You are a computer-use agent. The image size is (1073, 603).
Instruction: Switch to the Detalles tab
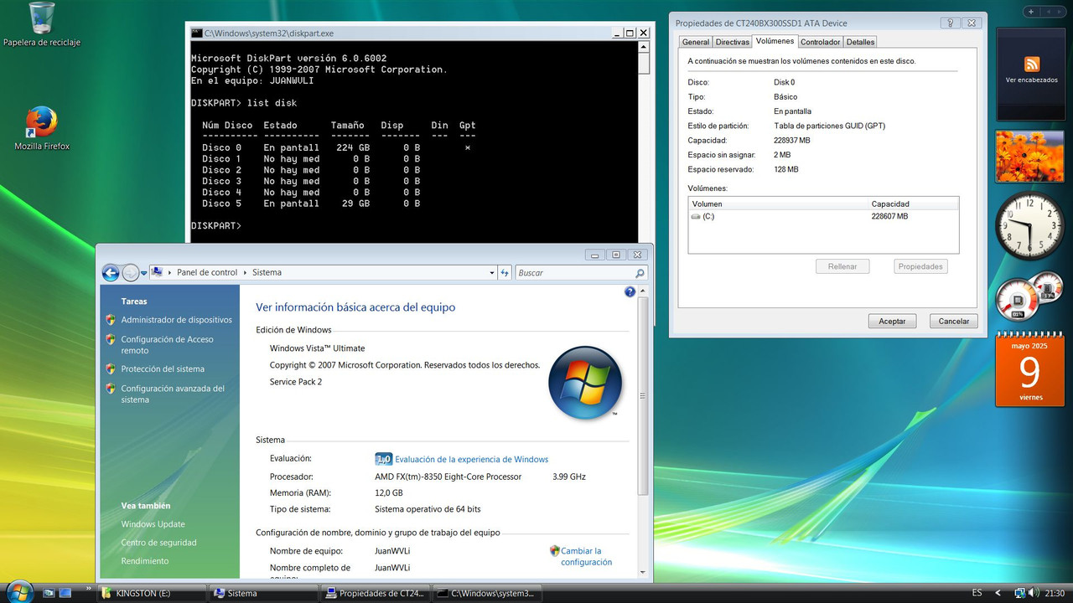(860, 42)
